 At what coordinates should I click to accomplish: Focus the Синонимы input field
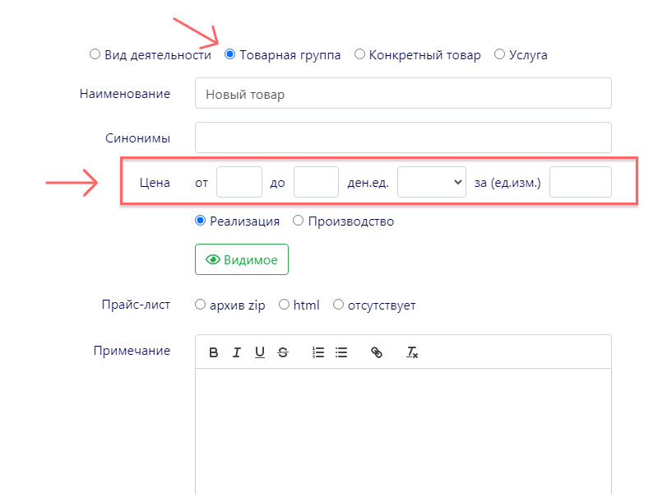[x=403, y=137]
